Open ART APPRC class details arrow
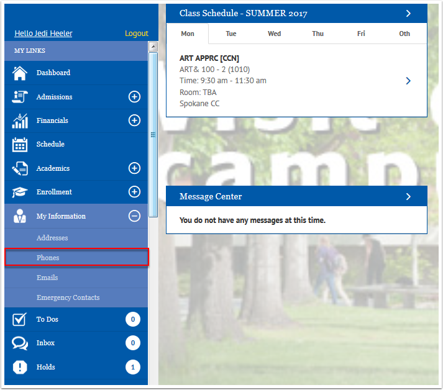The image size is (443, 390). click(x=408, y=81)
